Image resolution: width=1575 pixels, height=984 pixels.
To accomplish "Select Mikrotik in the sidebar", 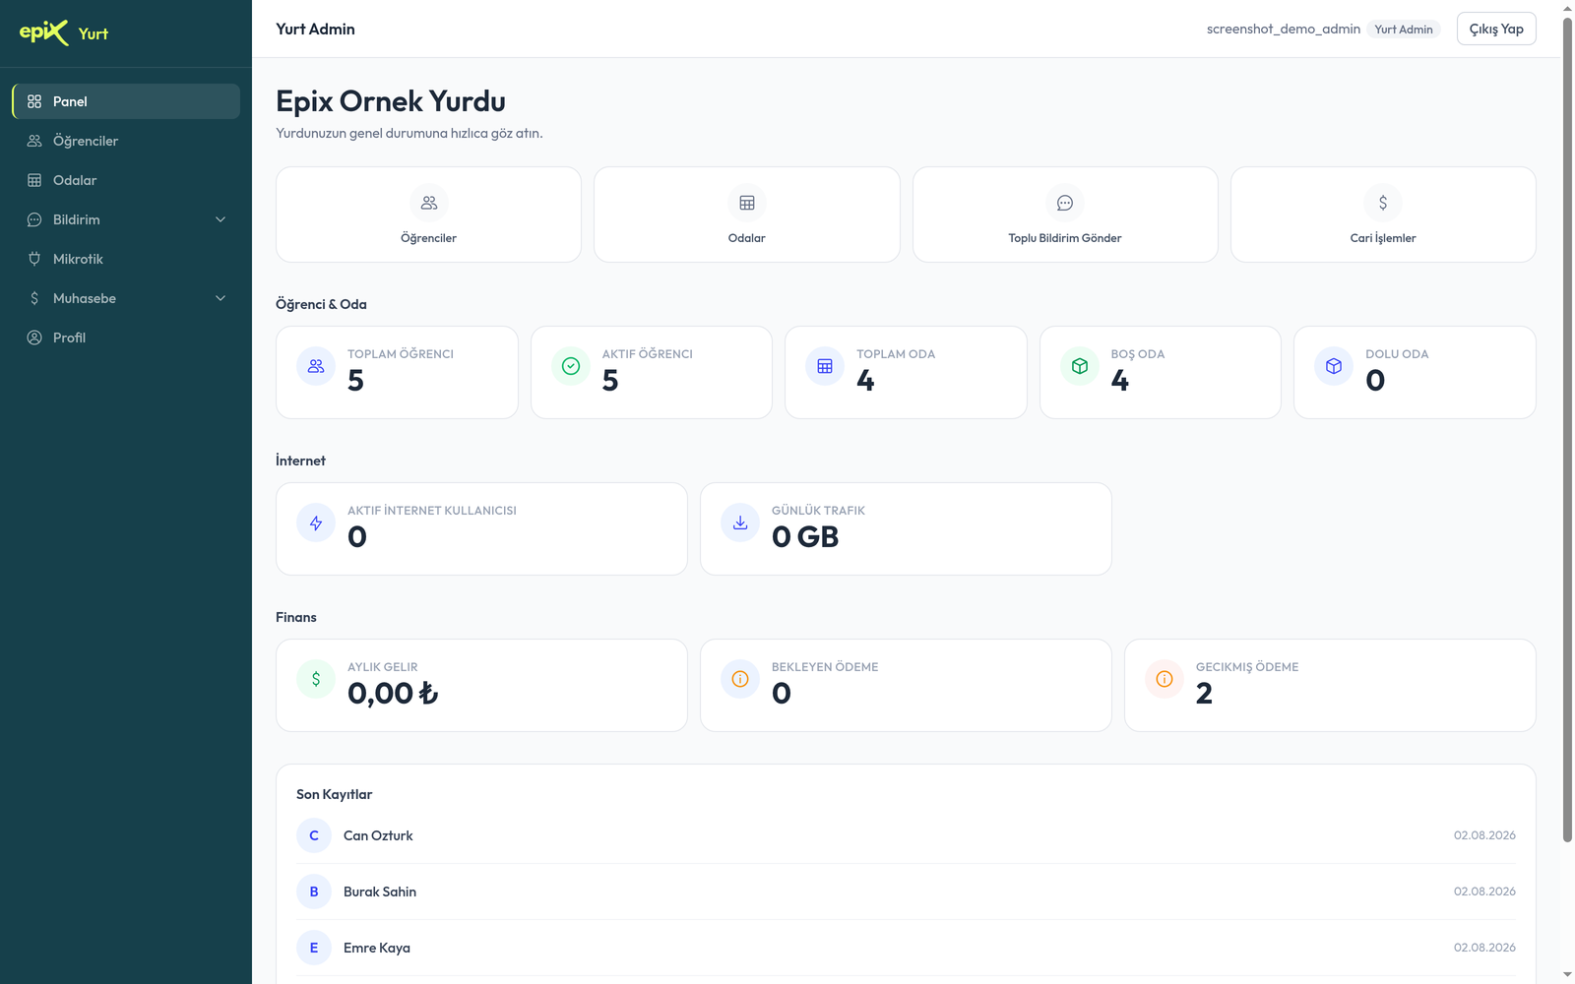I will pyautogui.click(x=126, y=259).
